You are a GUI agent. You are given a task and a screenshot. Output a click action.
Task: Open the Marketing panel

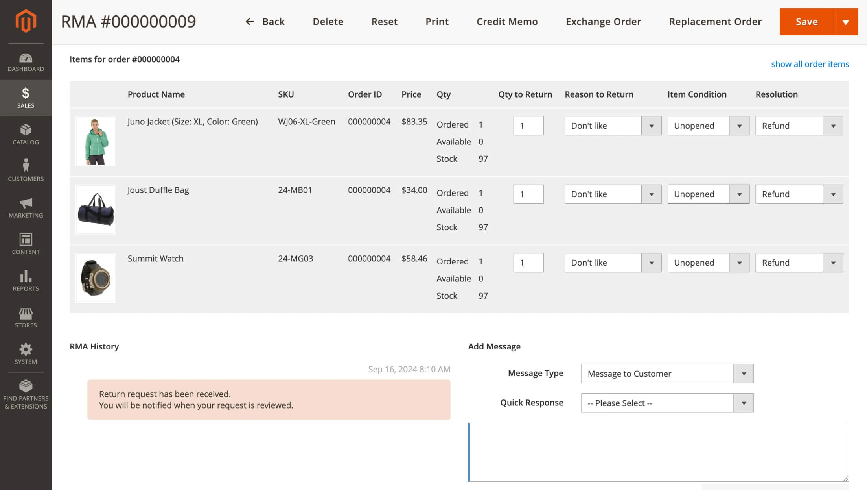(x=25, y=207)
